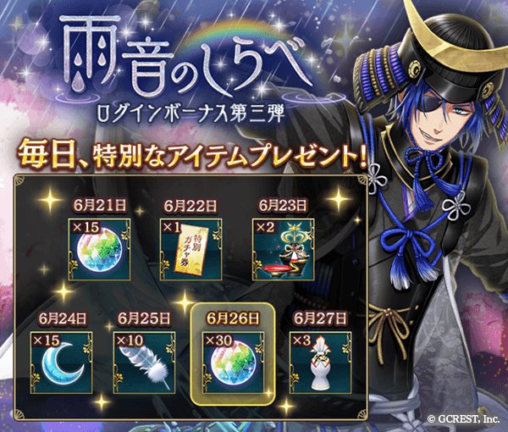Click the 雨音のしらべ event title
Viewport: 508px width, 432px height.
(x=185, y=60)
